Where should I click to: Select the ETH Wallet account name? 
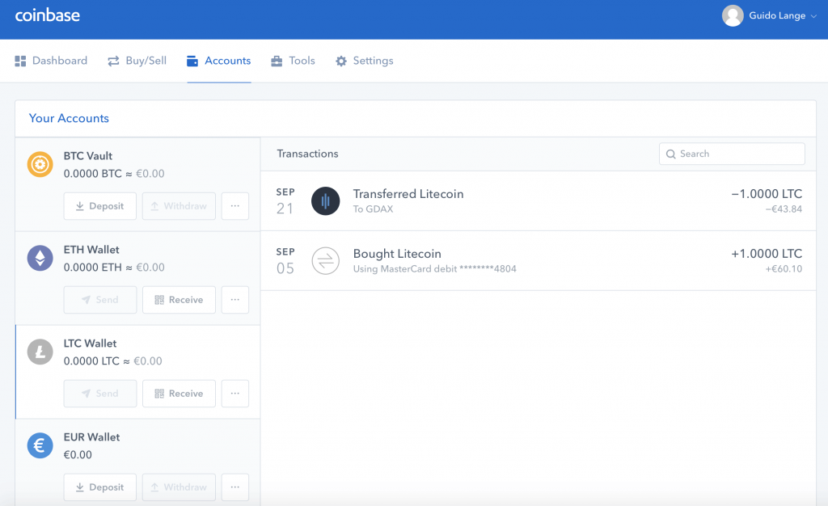click(x=91, y=250)
